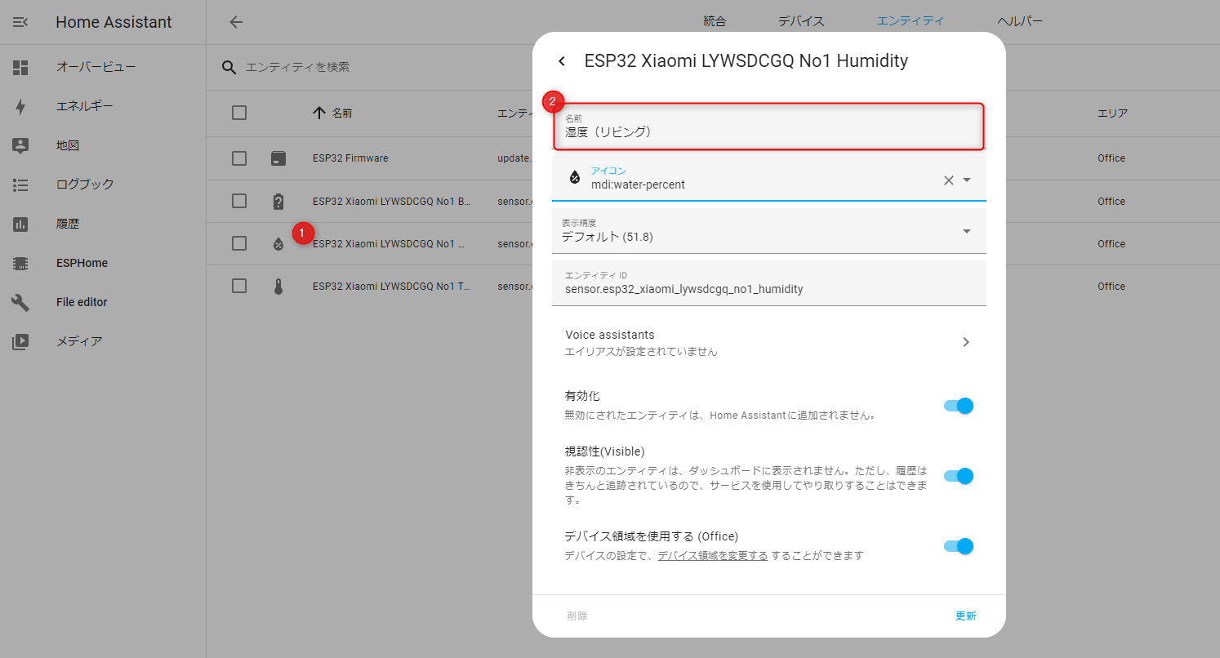
Task: Switch to the 統合 tab
Action: (x=715, y=21)
